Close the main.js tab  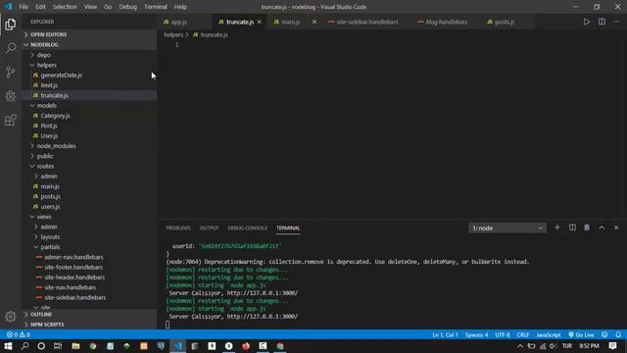click(313, 22)
